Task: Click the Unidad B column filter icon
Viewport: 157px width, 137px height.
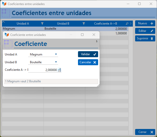Action: (x=84, y=24)
